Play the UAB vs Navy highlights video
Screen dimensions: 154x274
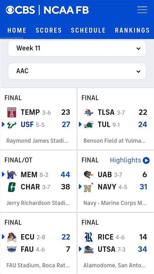tap(146, 160)
